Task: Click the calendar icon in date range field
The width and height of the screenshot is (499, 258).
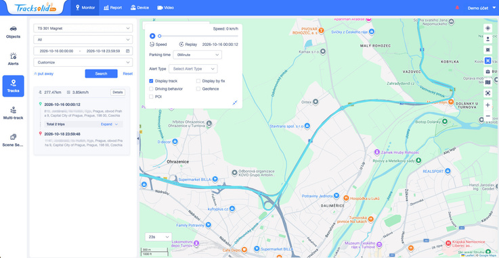Action: coord(127,51)
